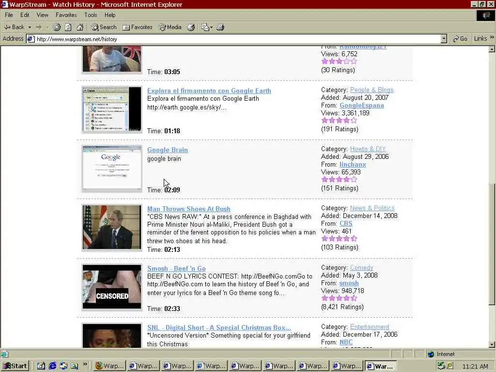
Task: Click the History toolbar icon
Action: pos(191,27)
